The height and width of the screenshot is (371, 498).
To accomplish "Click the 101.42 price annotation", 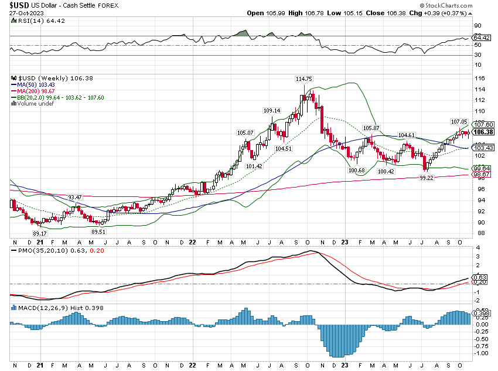I will (254, 166).
